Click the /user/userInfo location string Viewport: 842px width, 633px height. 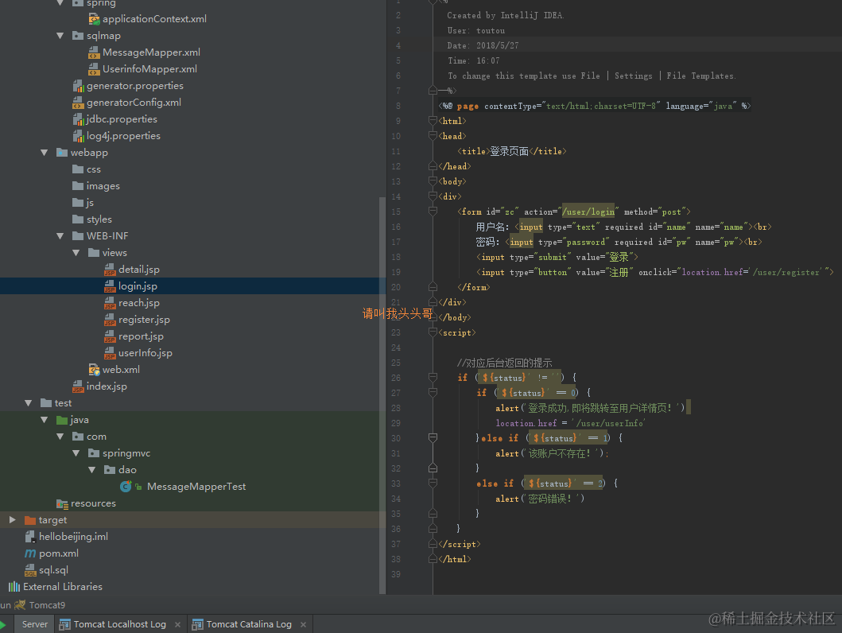click(609, 424)
